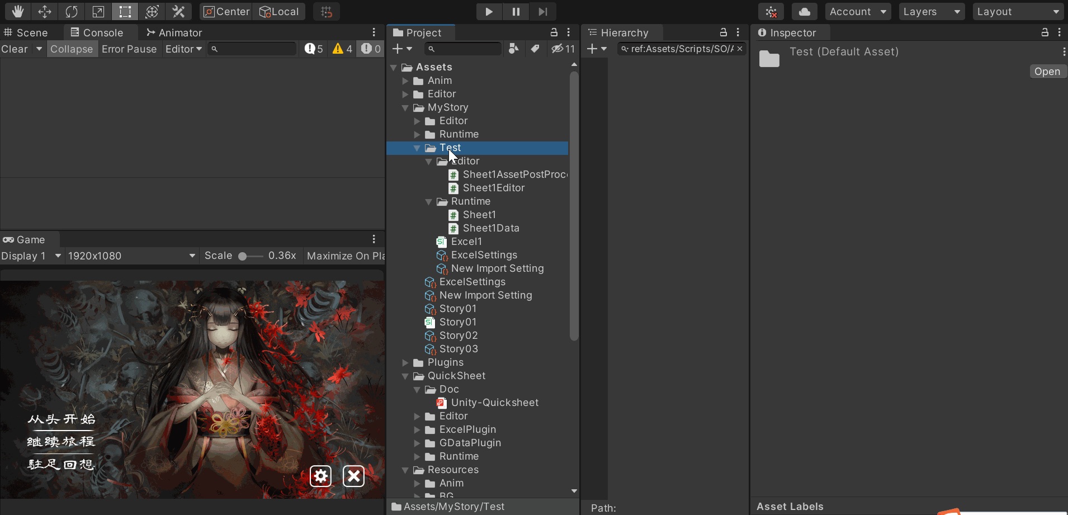Click the X exit button in Game view
The height and width of the screenshot is (515, 1068).
353,476
